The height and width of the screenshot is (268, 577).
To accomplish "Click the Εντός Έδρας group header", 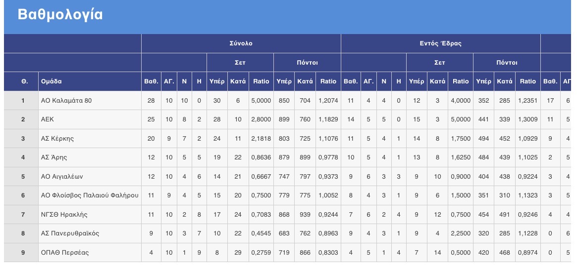I will coord(441,43).
